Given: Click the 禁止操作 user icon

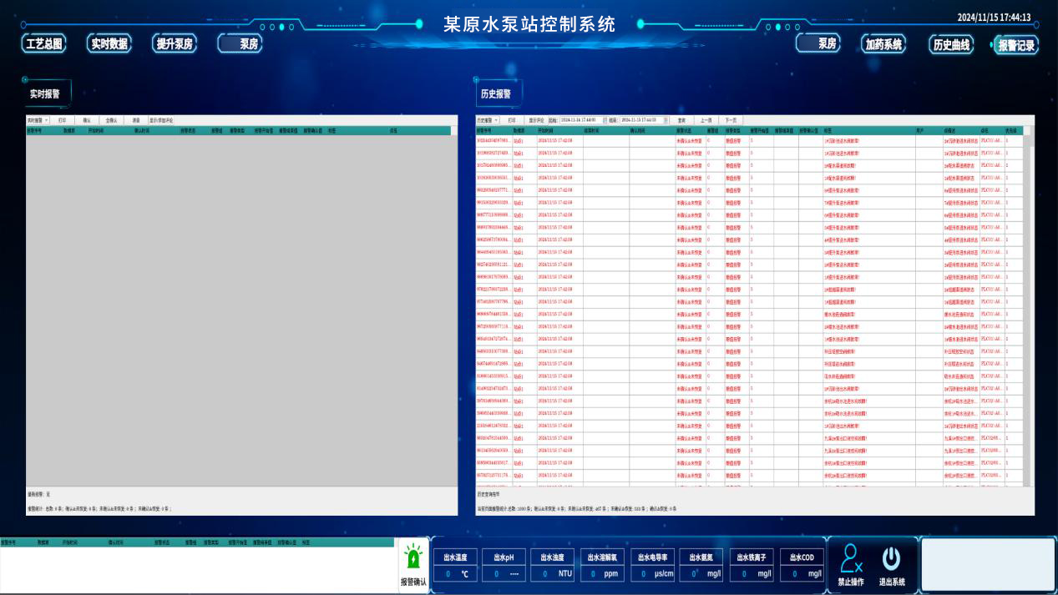Looking at the screenshot, I should pos(851,558).
